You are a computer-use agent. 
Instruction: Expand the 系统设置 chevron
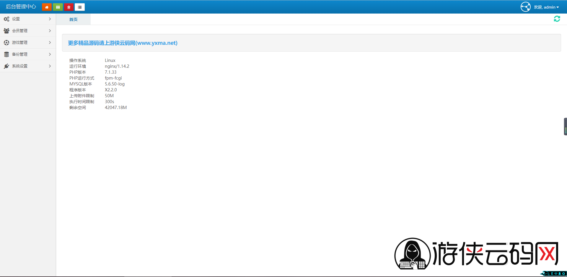50,66
